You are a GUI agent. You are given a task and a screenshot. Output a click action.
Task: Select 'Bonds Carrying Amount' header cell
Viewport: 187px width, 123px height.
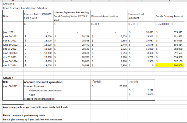click(x=169, y=16)
